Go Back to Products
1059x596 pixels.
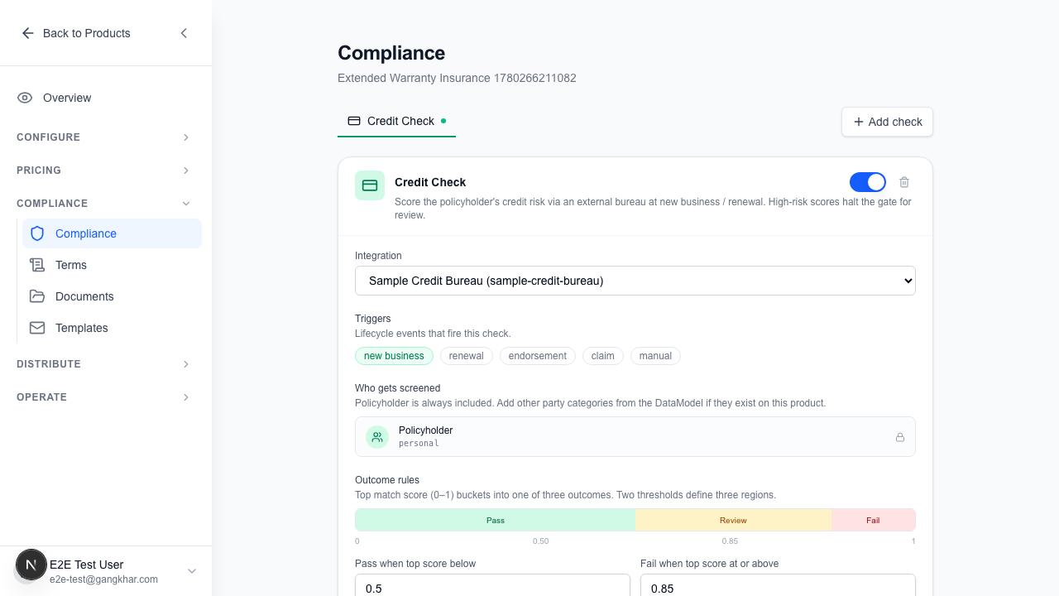[x=76, y=33]
